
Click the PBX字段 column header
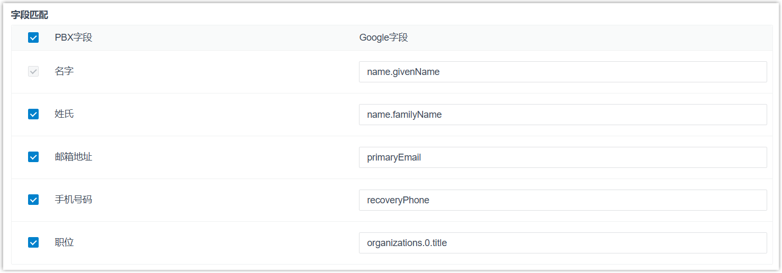tap(74, 37)
